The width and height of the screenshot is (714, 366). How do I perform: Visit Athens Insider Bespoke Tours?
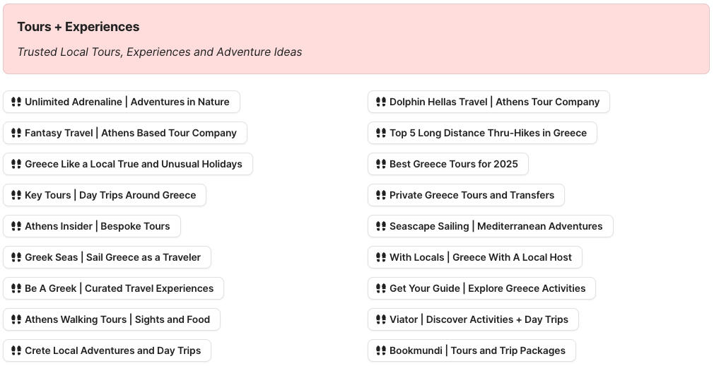pyautogui.click(x=97, y=226)
